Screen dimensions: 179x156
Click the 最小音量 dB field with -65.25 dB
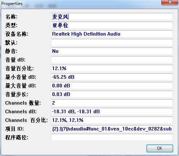[112, 77]
